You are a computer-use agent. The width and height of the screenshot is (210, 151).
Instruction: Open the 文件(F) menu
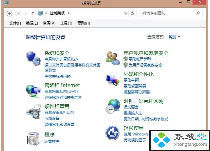tap(15, 23)
